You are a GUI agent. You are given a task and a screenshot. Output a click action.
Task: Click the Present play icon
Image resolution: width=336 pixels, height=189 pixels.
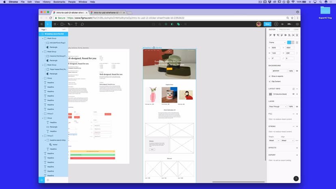[x=276, y=24]
